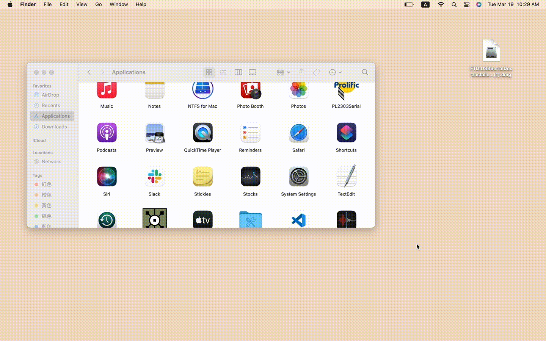Viewport: 546px width, 341px height.
Task: Click the Finder search magnifier
Action: pyautogui.click(x=365, y=72)
